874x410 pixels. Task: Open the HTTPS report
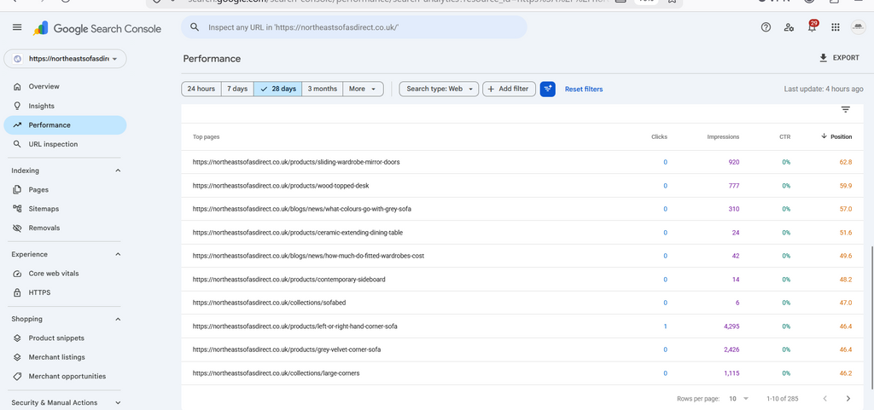[x=65, y=292]
